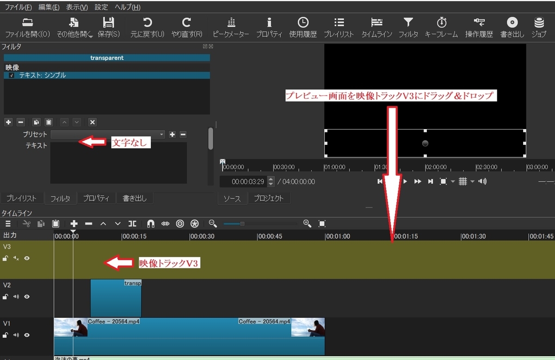Image resolution: width=555 pixels, height=360 pixels.
Task: Click the timeline paste clipboard icon
Action: pos(56,223)
